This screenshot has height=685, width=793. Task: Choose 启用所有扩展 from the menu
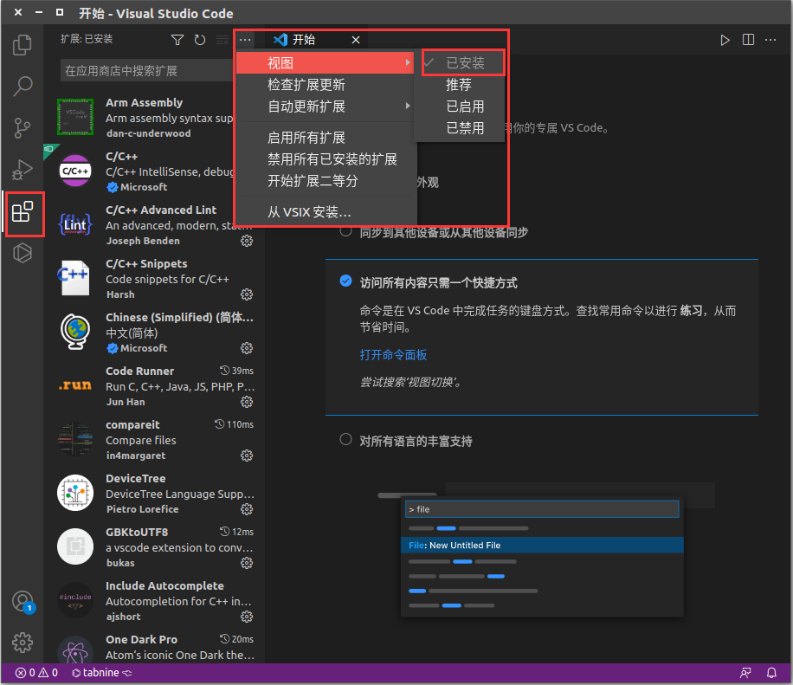point(326,138)
